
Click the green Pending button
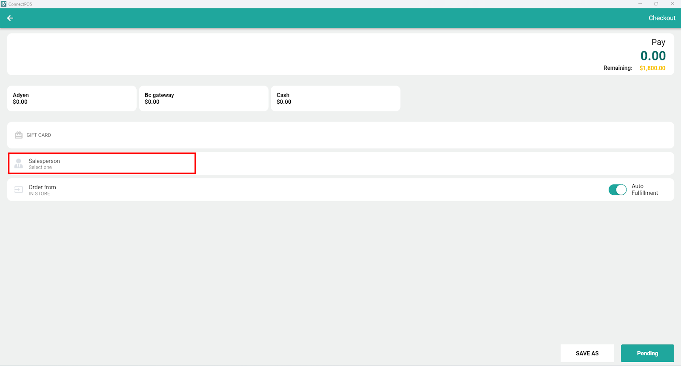647,353
